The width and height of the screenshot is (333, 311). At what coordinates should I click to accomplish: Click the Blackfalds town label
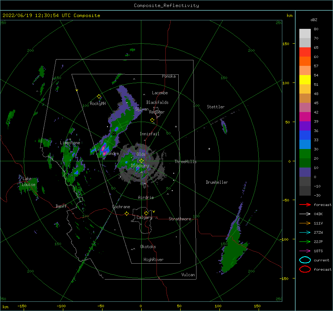(157, 102)
